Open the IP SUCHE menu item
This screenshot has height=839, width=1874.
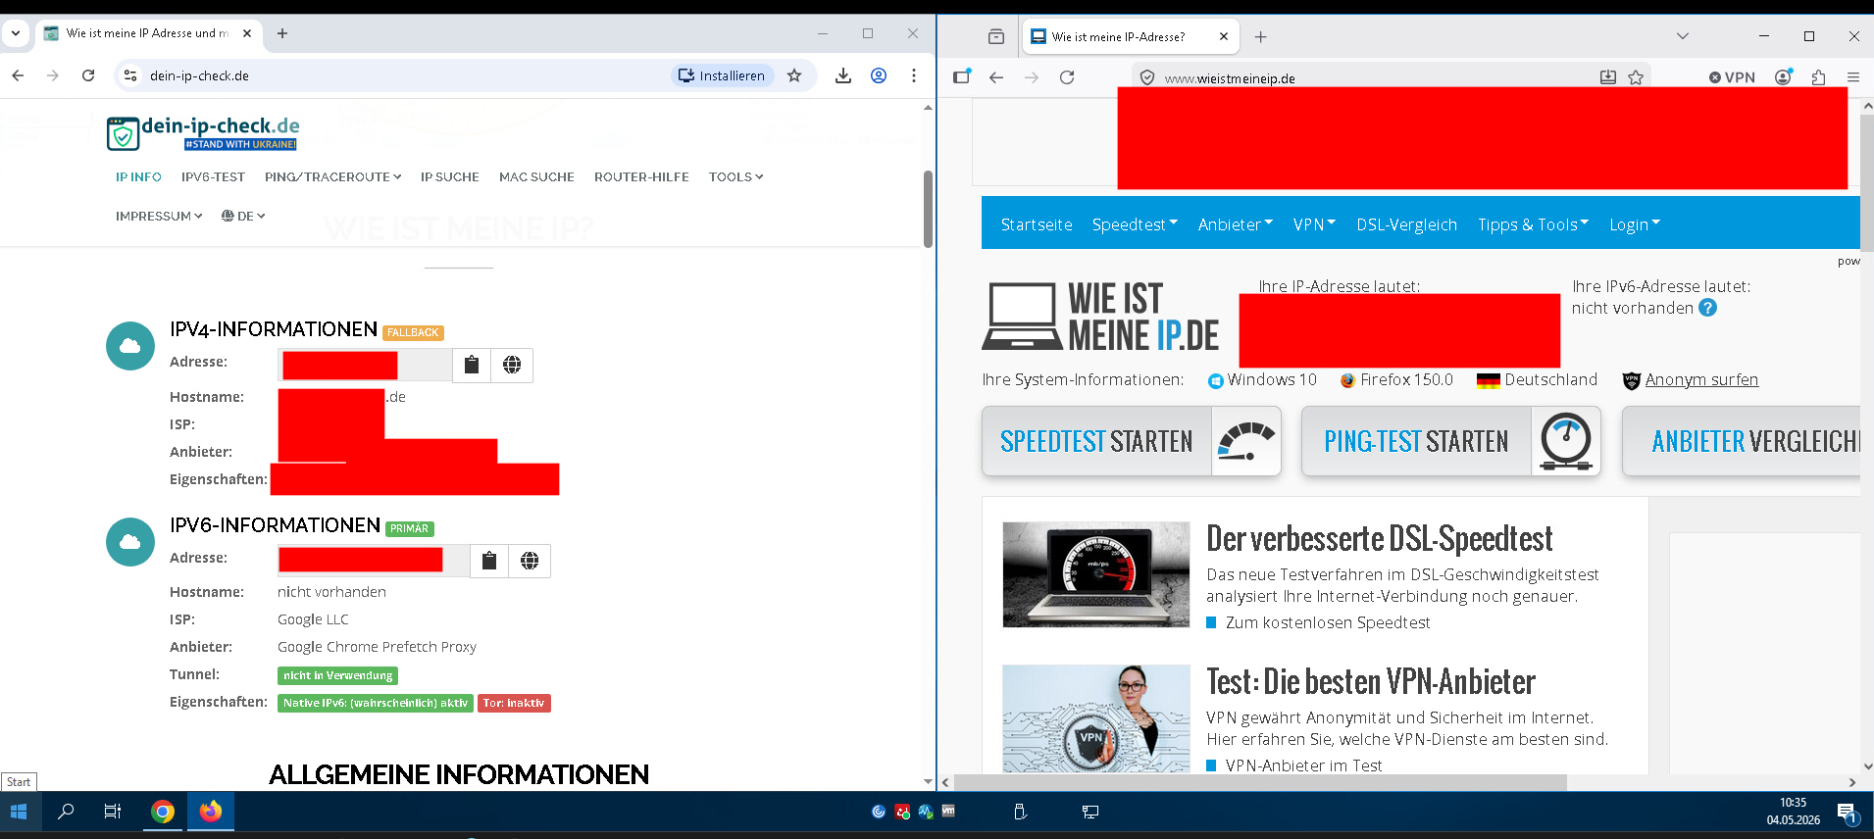click(x=450, y=177)
